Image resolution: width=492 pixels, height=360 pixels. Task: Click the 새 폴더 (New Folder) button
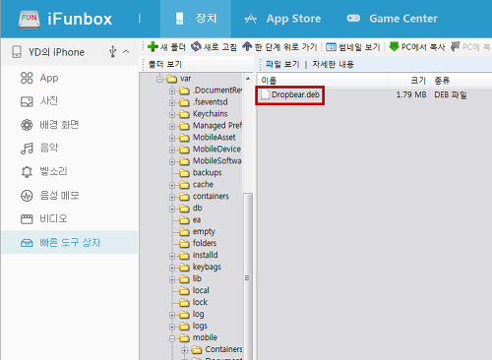166,47
